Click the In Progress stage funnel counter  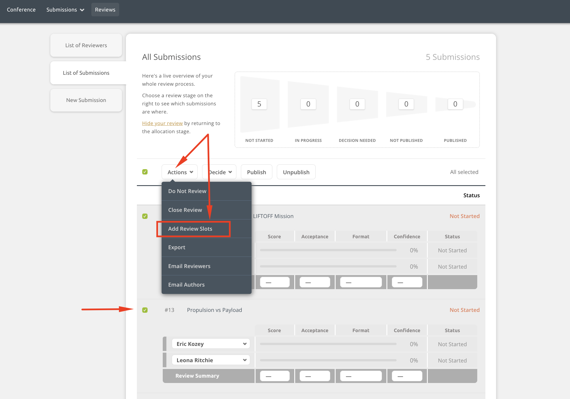pos(308,104)
